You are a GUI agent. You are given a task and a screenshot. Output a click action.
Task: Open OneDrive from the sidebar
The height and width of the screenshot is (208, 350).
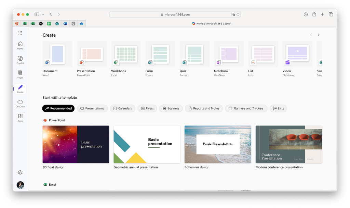(20, 103)
